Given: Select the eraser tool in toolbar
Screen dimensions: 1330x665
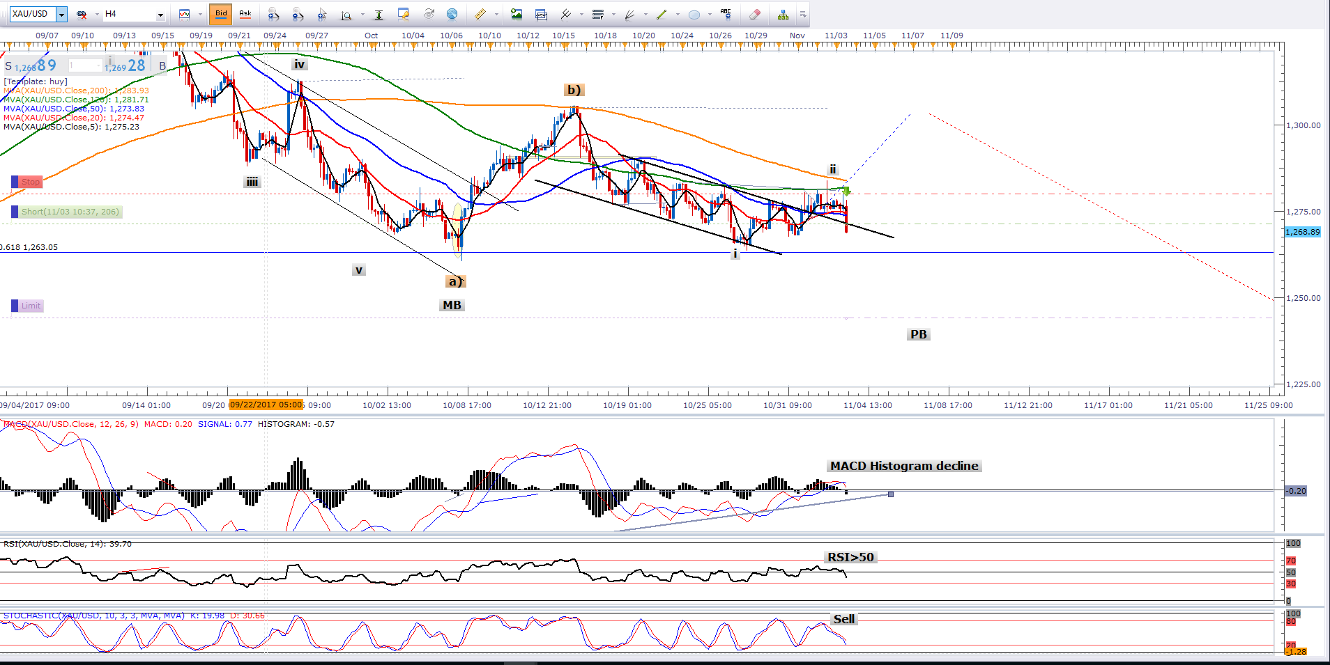Looking at the screenshot, I should (754, 14).
